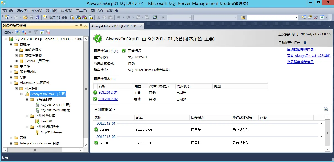Collapse the SQL2012-01 group chevron

pyautogui.click(x=322, y=124)
